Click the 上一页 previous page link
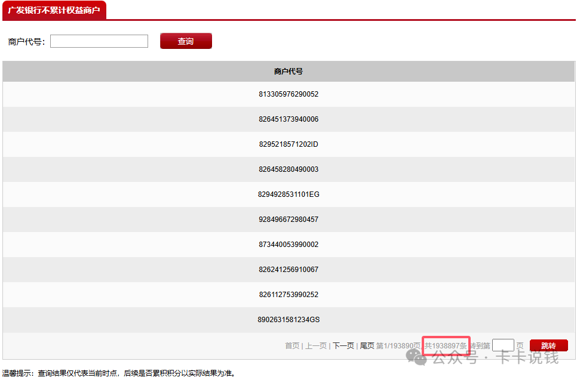This screenshot has height=380, width=577. 316,346
